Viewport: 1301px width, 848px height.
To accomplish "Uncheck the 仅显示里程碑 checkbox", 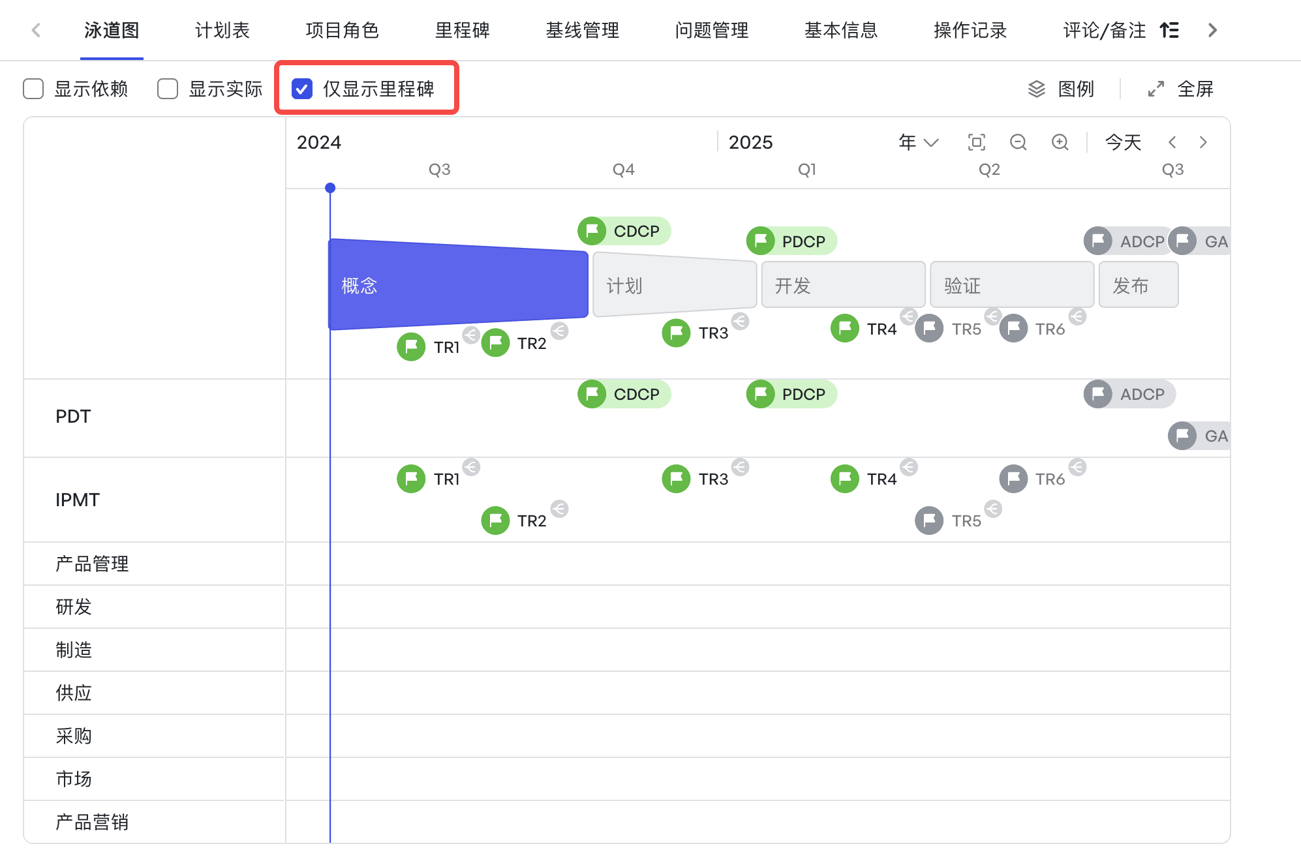I will (x=302, y=89).
